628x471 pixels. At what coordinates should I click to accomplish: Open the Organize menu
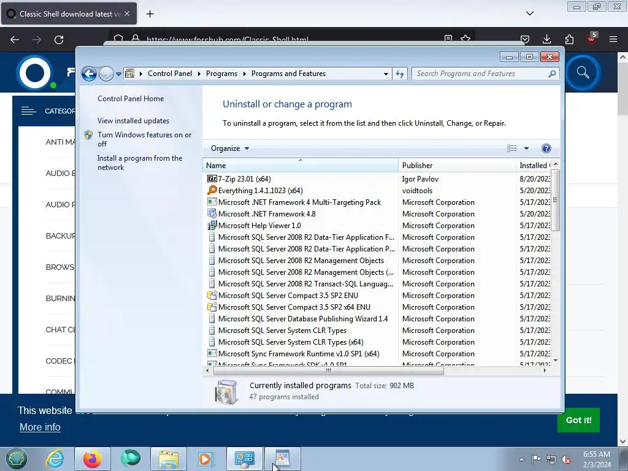pos(230,148)
